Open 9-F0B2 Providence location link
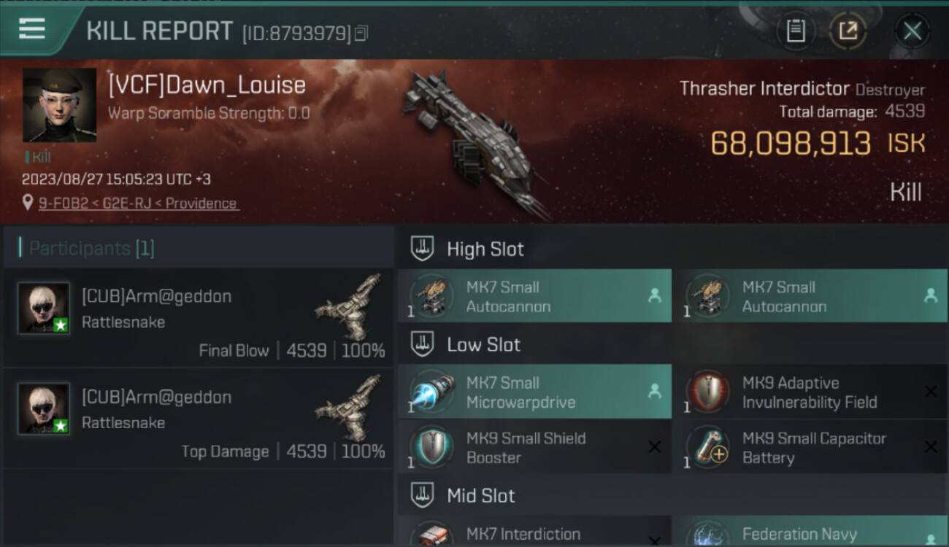Screen dimensions: 949x547 [x=138, y=203]
